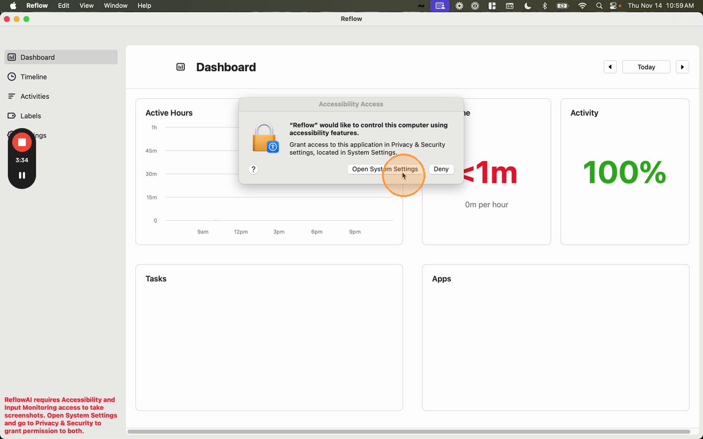This screenshot has width=703, height=439.
Task: Click the Labels tag icon
Action: (x=12, y=116)
